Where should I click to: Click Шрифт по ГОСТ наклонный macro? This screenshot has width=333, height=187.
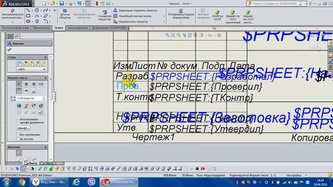coord(233,17)
